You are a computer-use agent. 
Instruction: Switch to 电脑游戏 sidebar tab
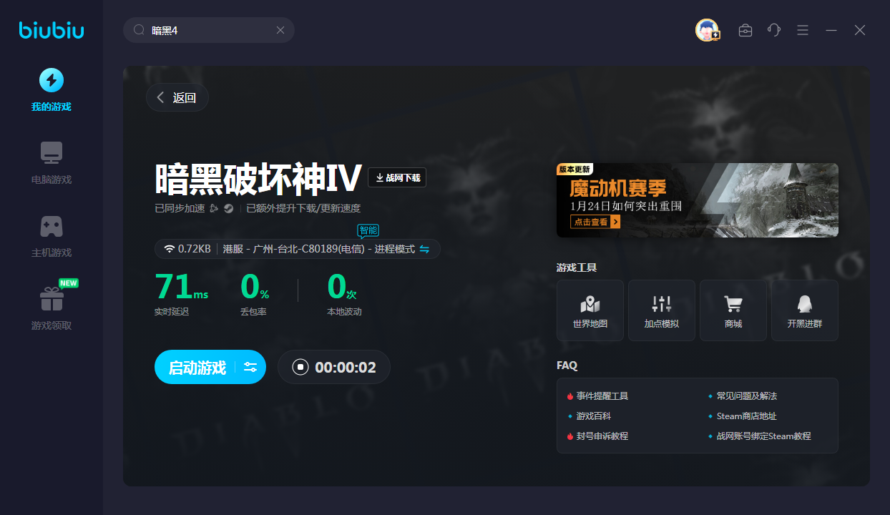[52, 163]
